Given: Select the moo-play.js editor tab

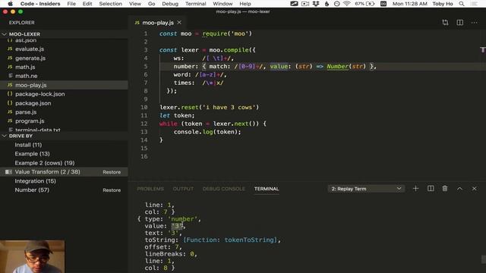Looking at the screenshot, I should 158,23.
